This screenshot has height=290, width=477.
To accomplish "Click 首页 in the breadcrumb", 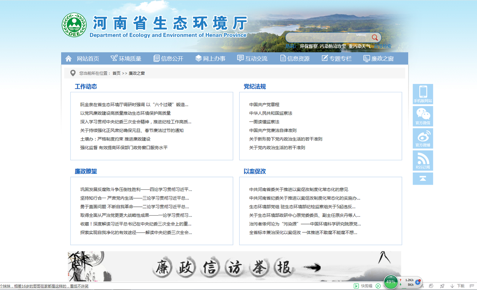I will point(116,73).
